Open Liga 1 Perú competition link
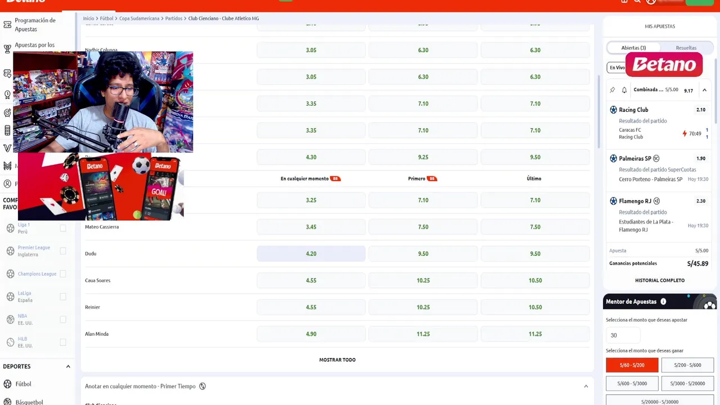 pyautogui.click(x=24, y=228)
